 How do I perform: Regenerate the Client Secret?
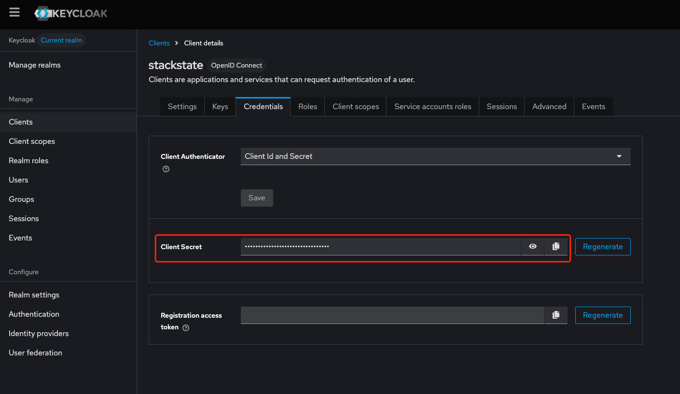603,247
